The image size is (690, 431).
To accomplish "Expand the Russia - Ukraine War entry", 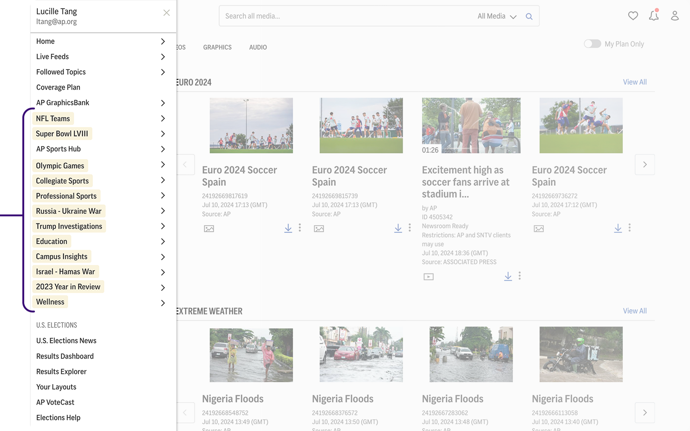I will 163,211.
